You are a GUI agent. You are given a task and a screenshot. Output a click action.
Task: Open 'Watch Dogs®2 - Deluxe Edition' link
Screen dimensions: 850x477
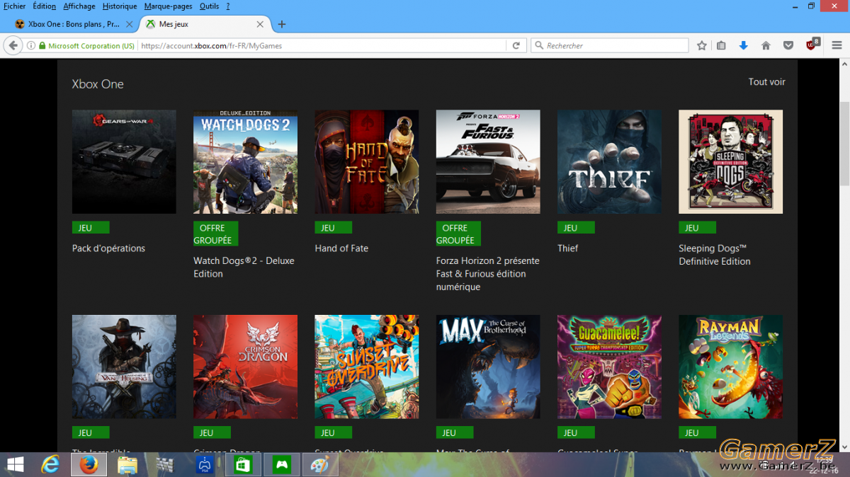point(244,268)
